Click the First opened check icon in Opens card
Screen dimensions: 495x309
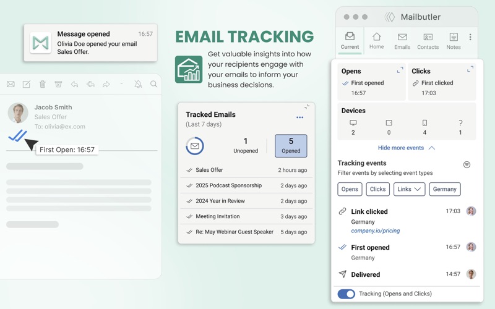click(x=345, y=83)
